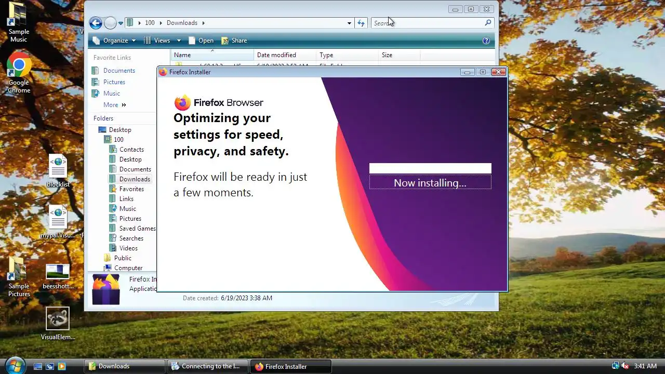Sort by the Date modified column header
The width and height of the screenshot is (665, 374).
285,55
